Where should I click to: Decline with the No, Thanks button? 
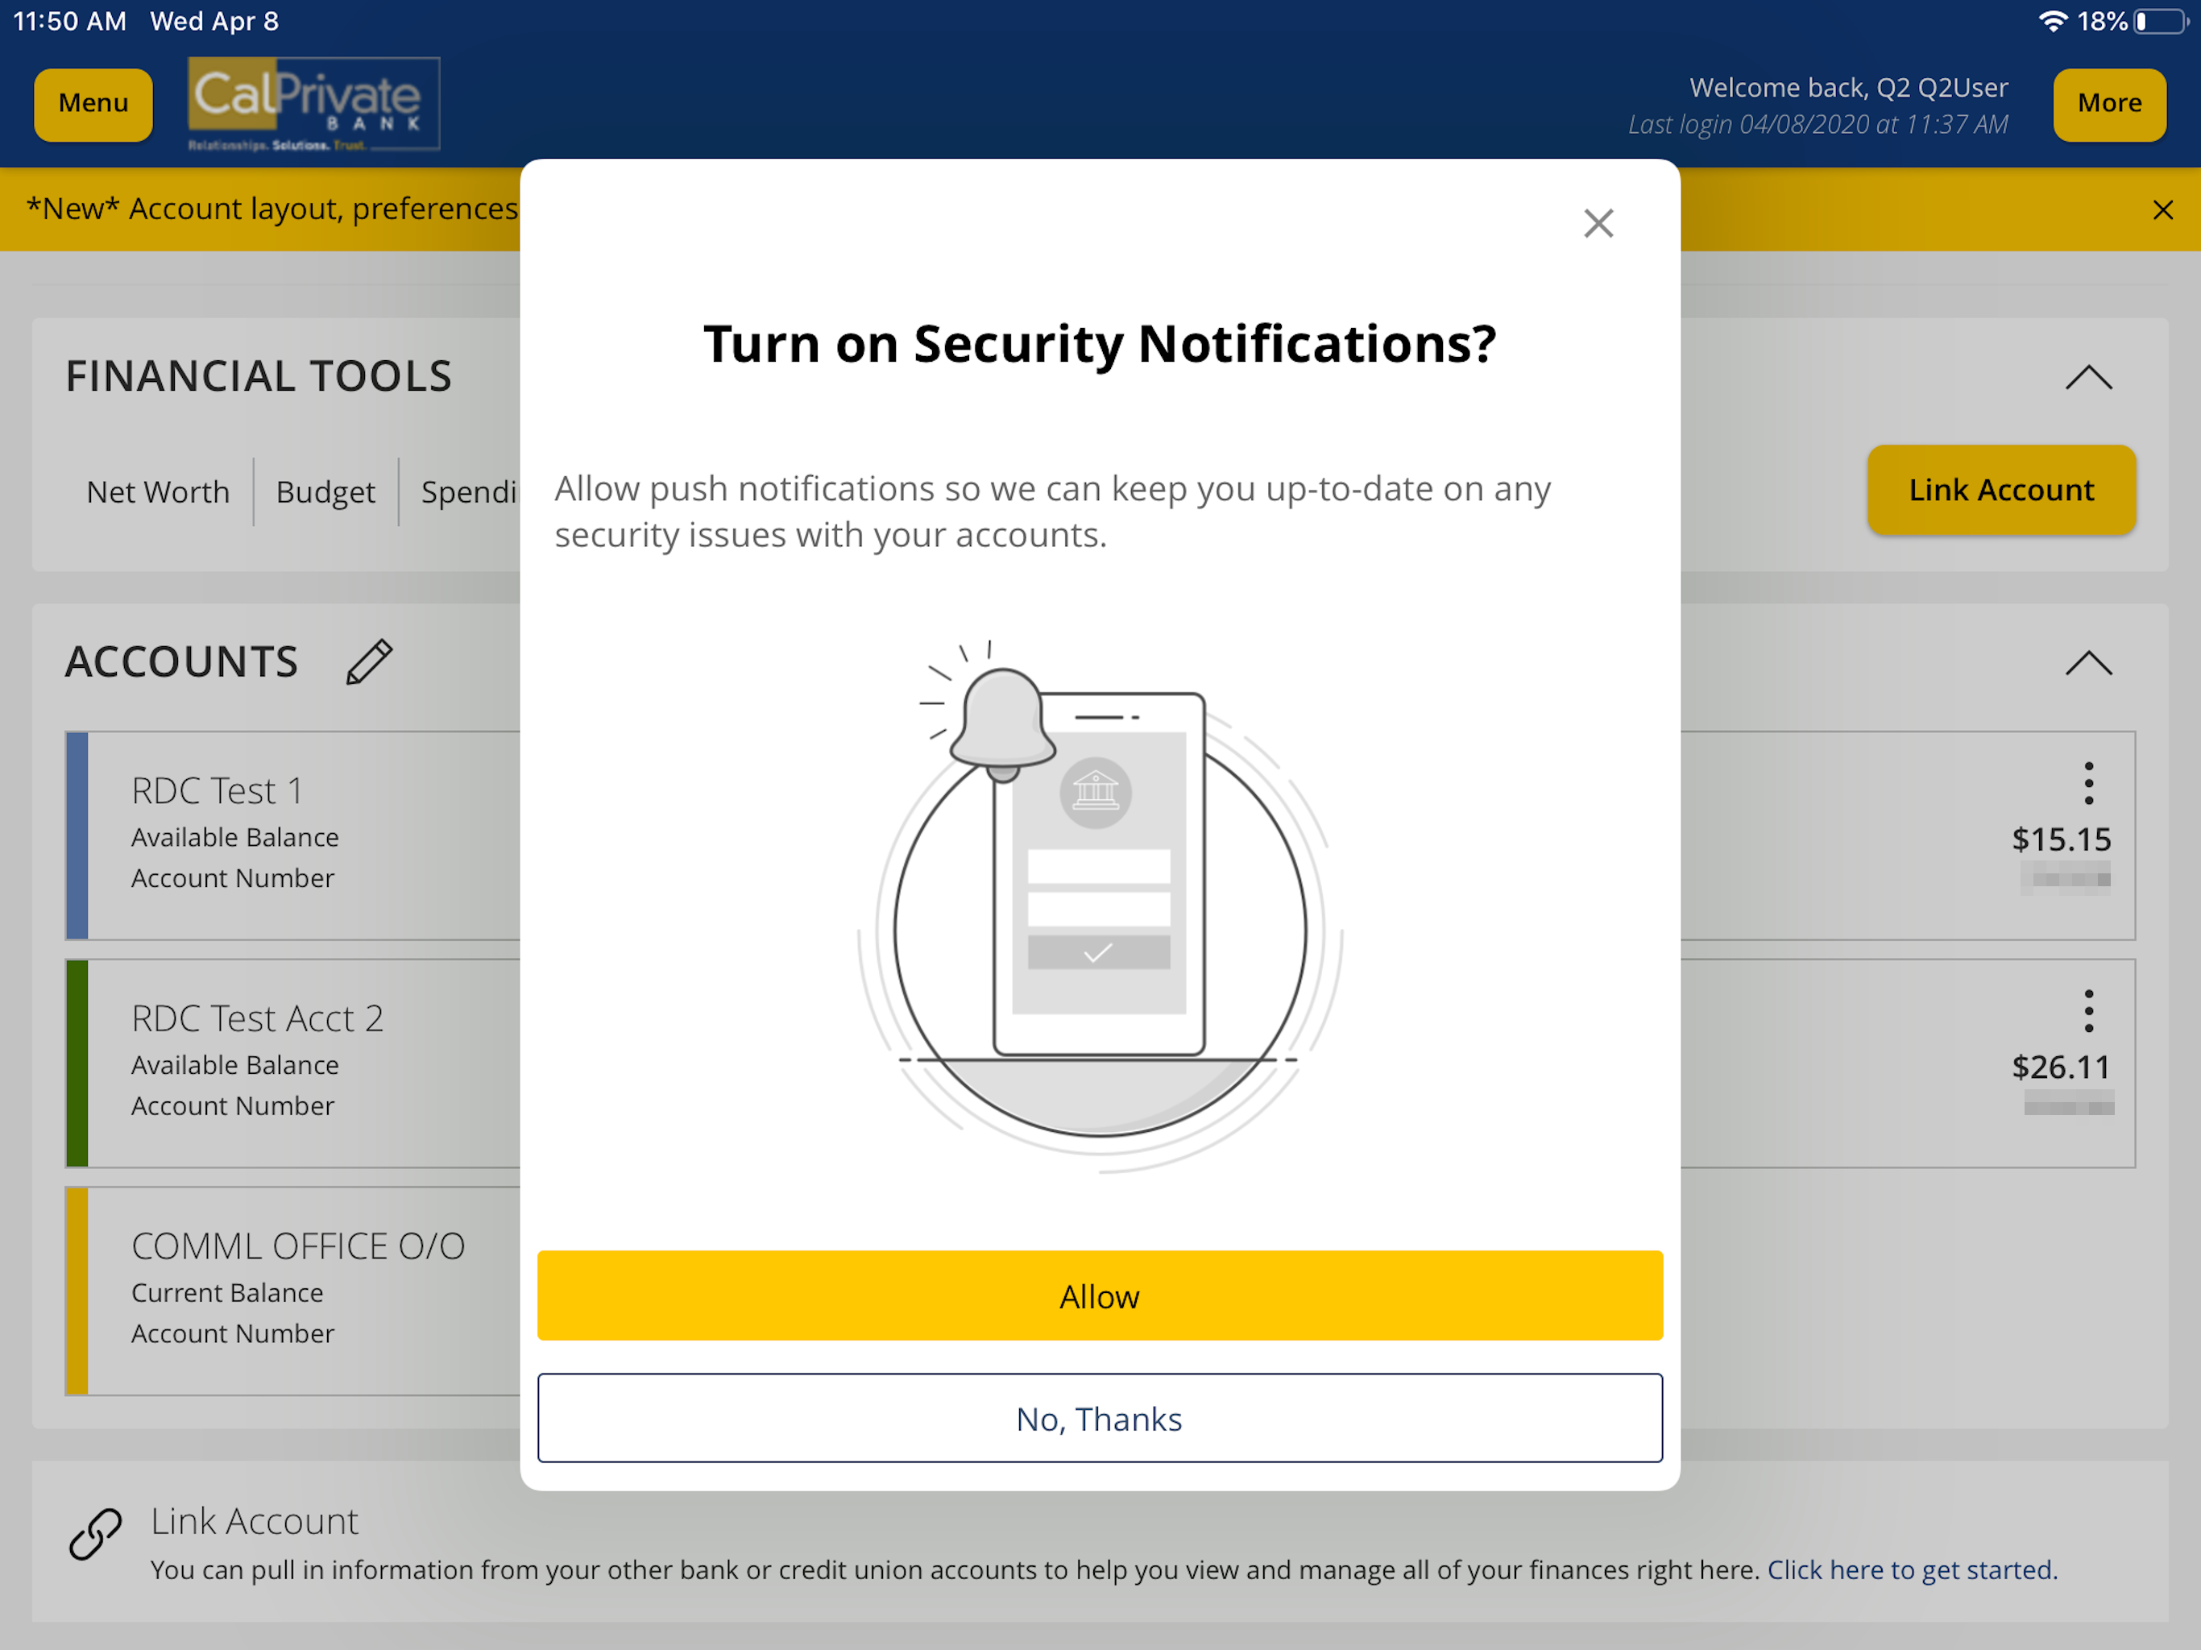[1100, 1418]
